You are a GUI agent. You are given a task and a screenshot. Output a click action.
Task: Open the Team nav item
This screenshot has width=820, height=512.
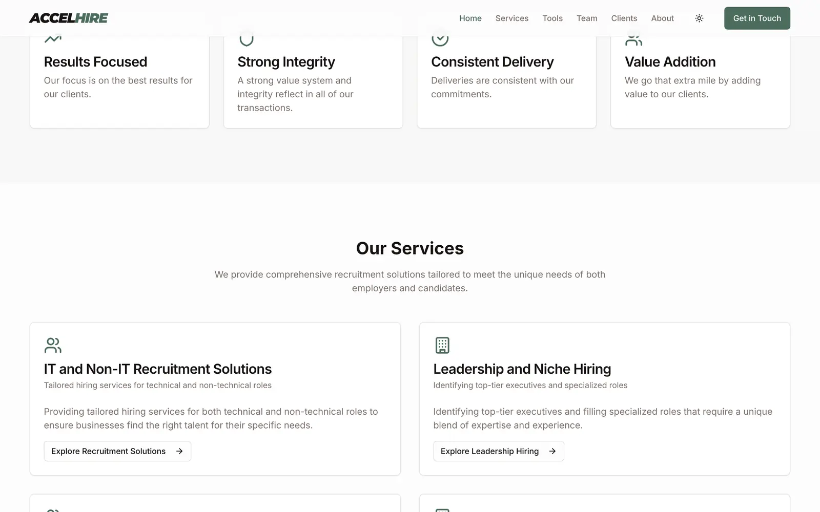(x=587, y=18)
